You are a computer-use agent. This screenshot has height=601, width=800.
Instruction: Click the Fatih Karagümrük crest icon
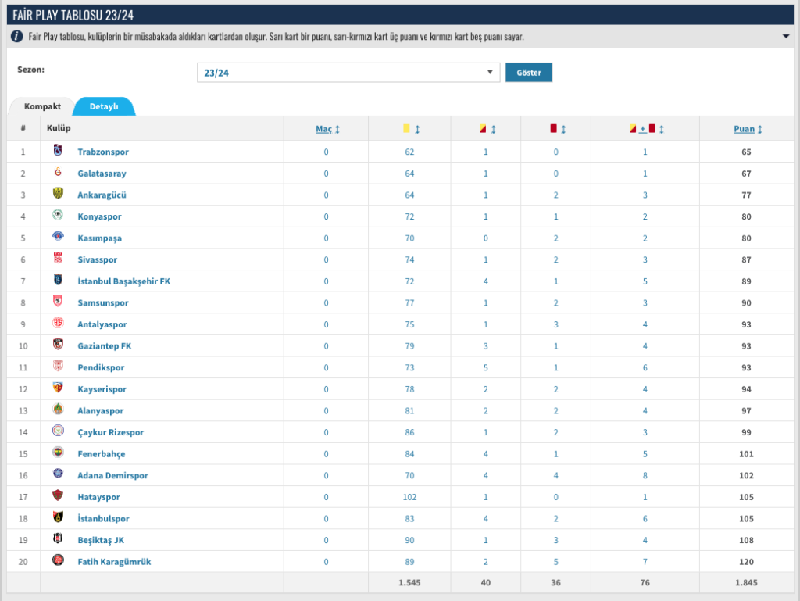tap(58, 560)
